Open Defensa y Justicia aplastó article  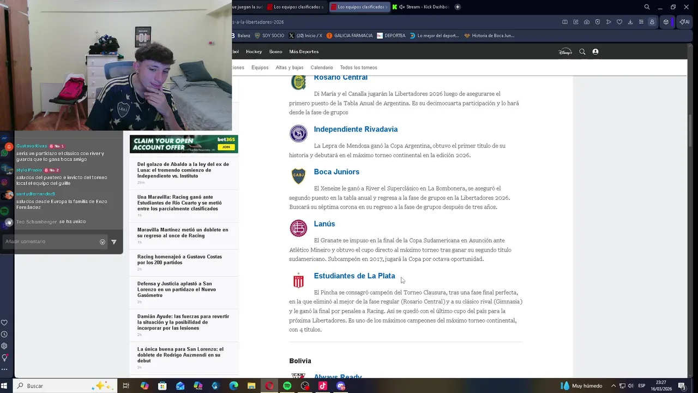tap(177, 289)
